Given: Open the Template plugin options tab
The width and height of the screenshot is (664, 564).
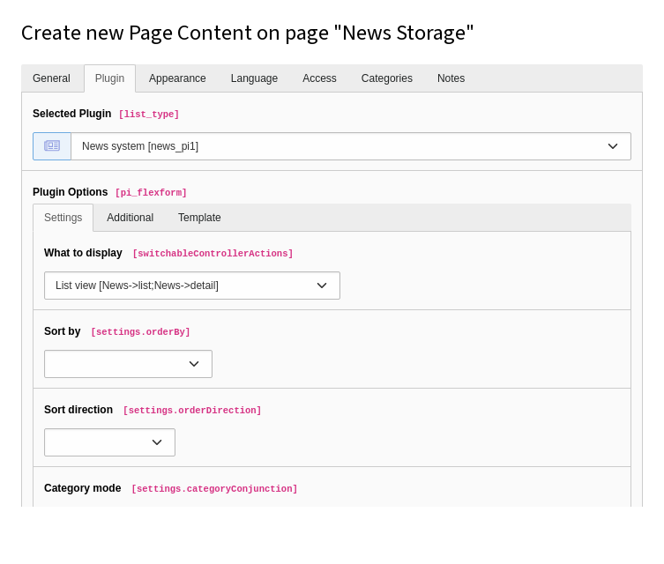Looking at the screenshot, I should (199, 218).
